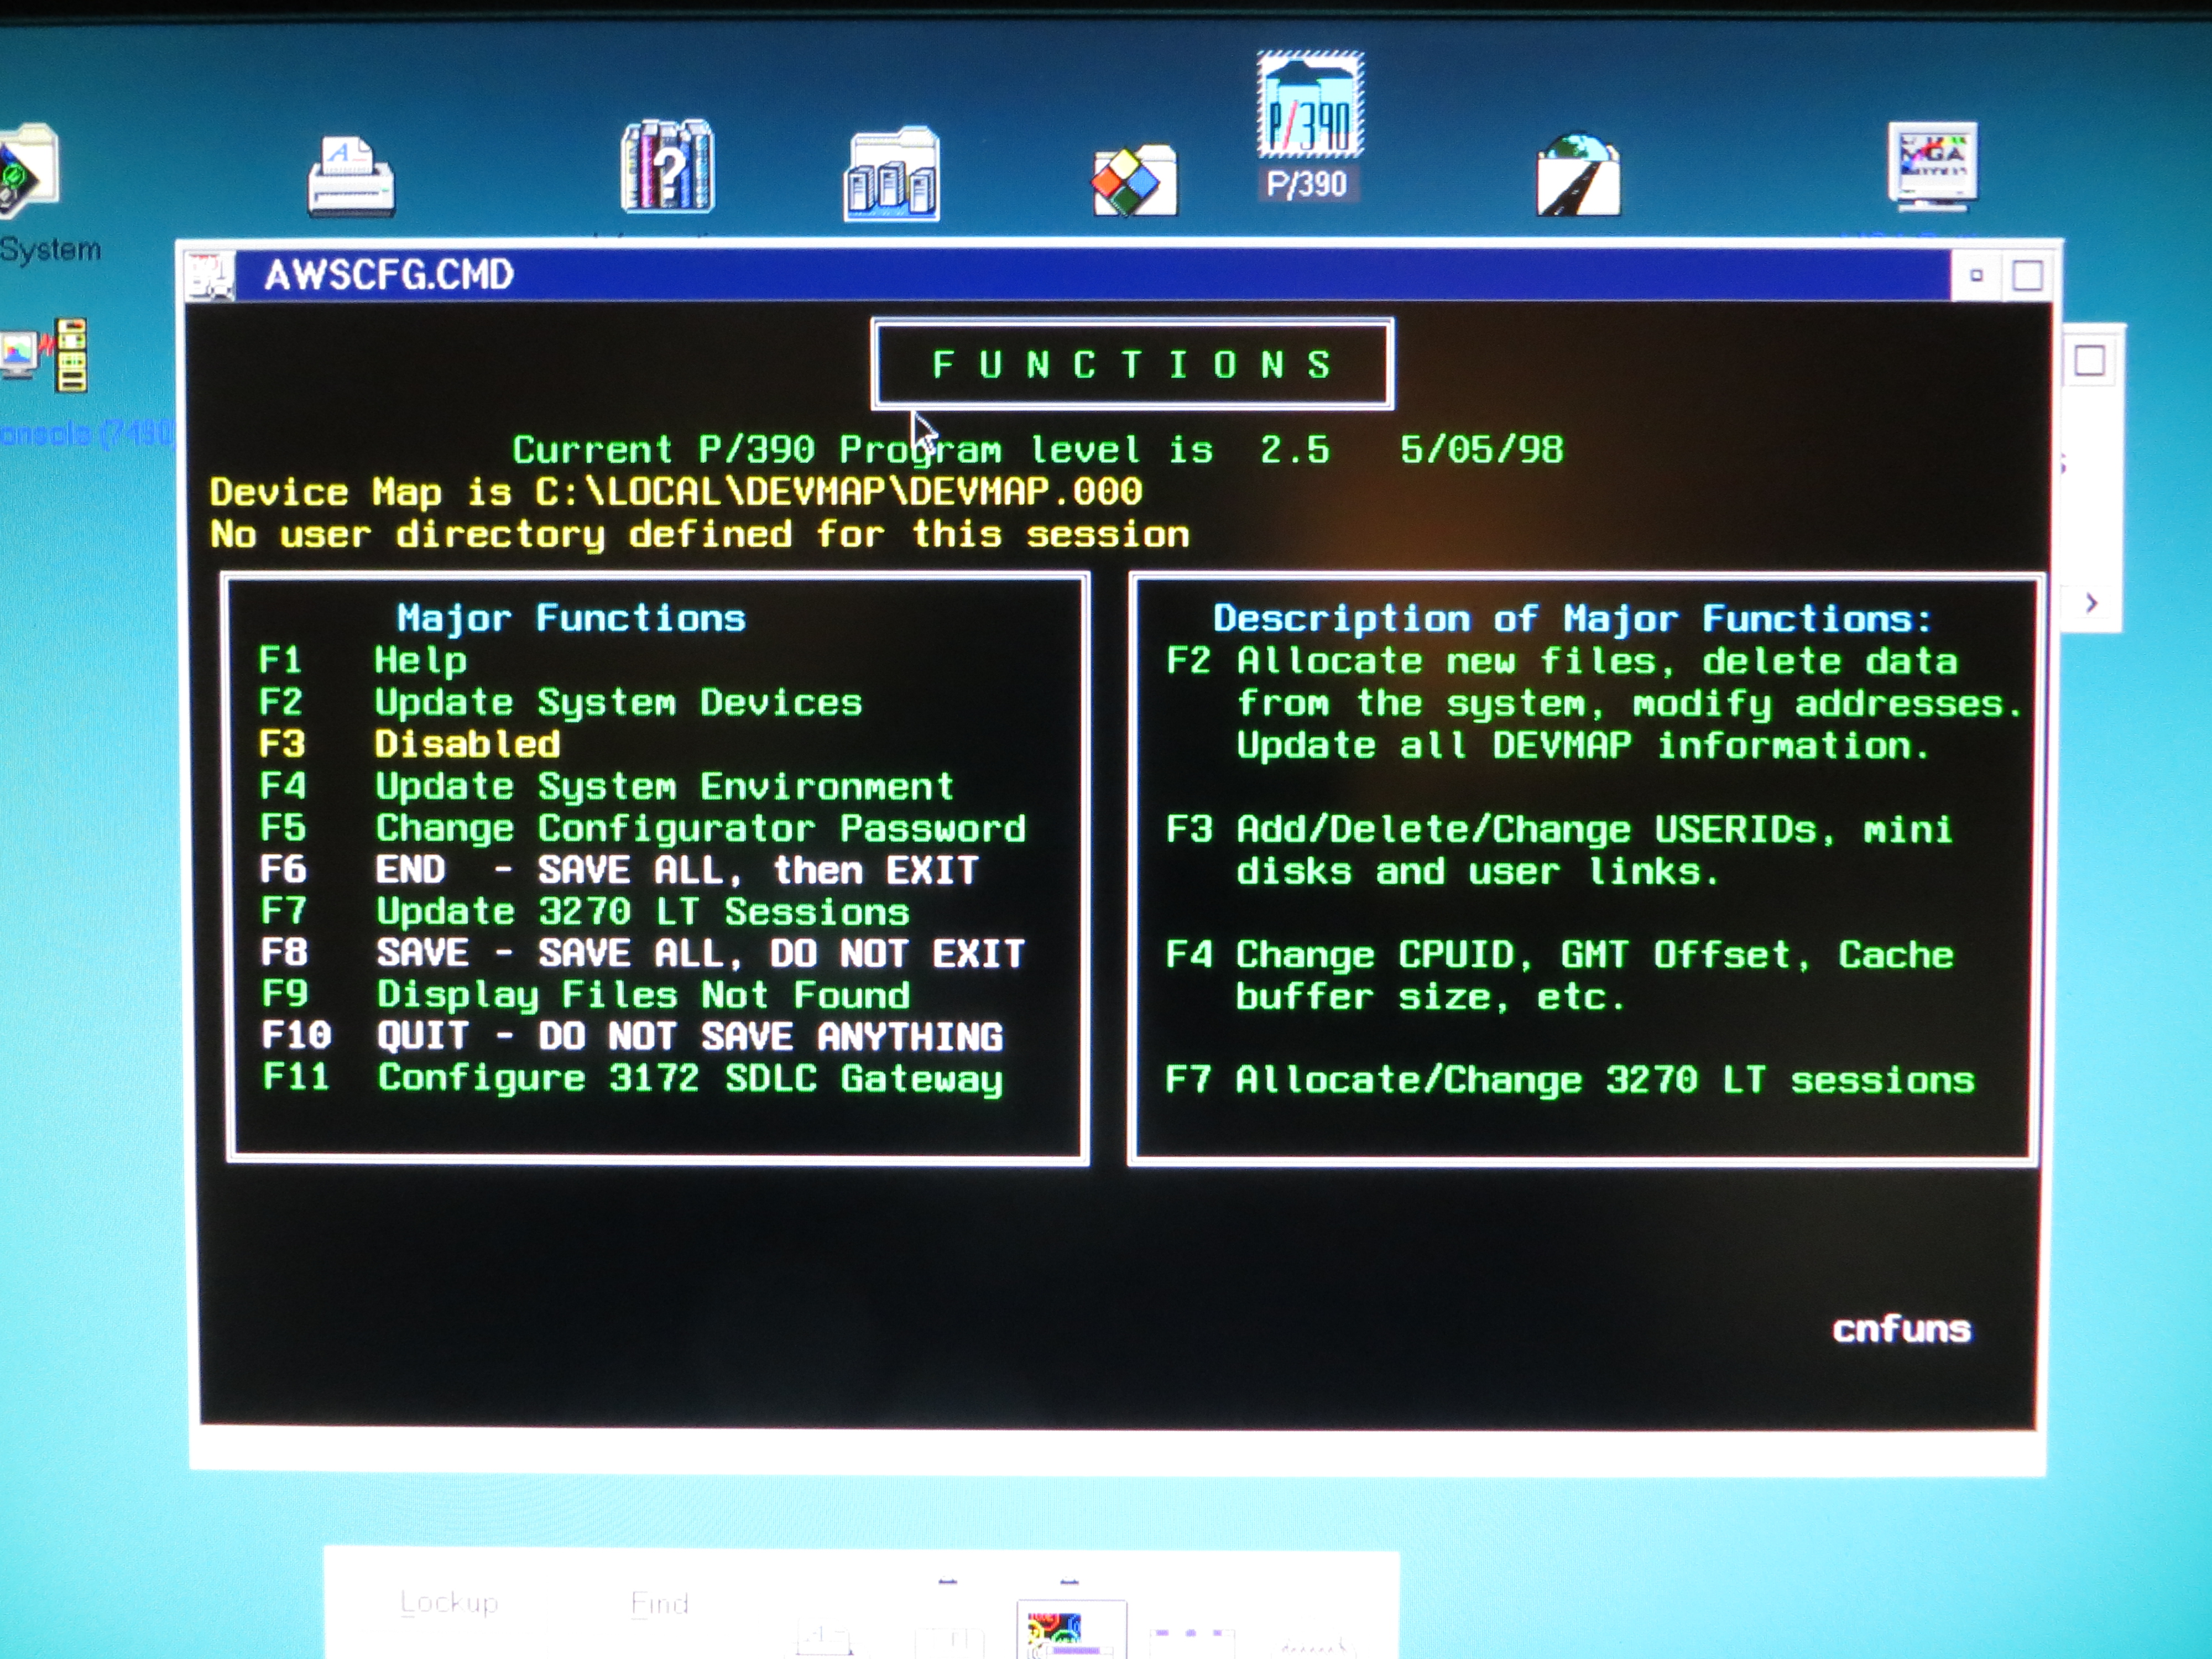
Task: Click the F2 description 'Allocate new files, delete data'
Action: tap(1597, 661)
